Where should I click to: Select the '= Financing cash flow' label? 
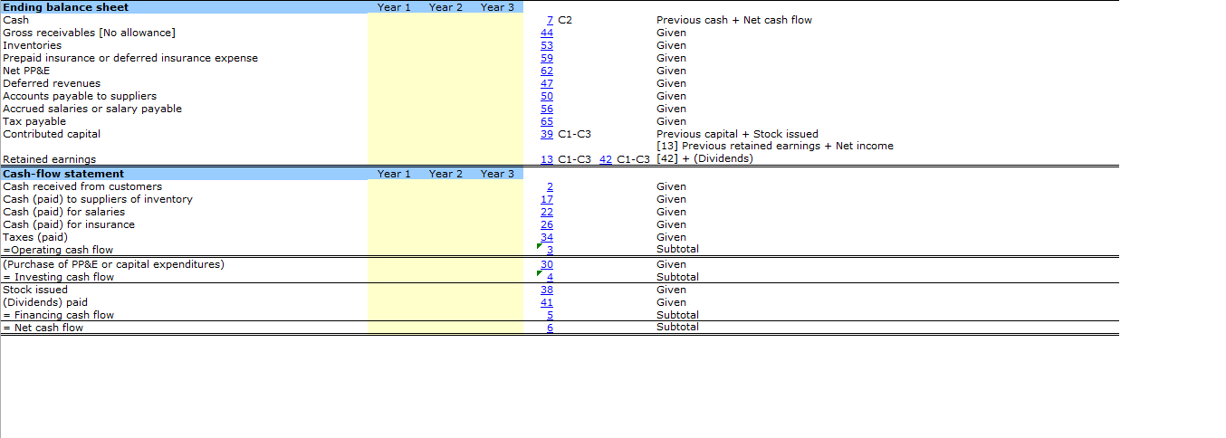(59, 315)
